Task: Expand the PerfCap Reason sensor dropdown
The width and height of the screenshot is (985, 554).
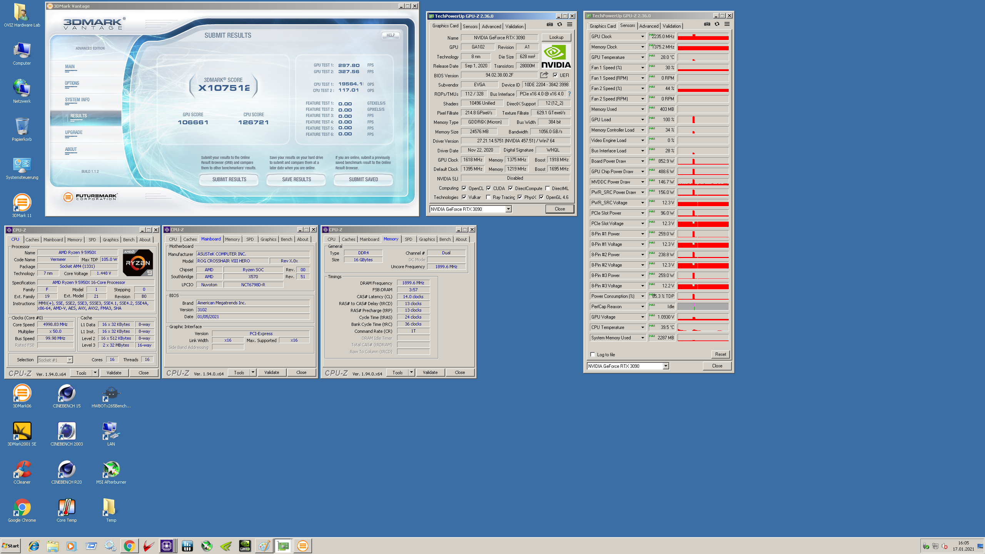Action: [x=642, y=307]
